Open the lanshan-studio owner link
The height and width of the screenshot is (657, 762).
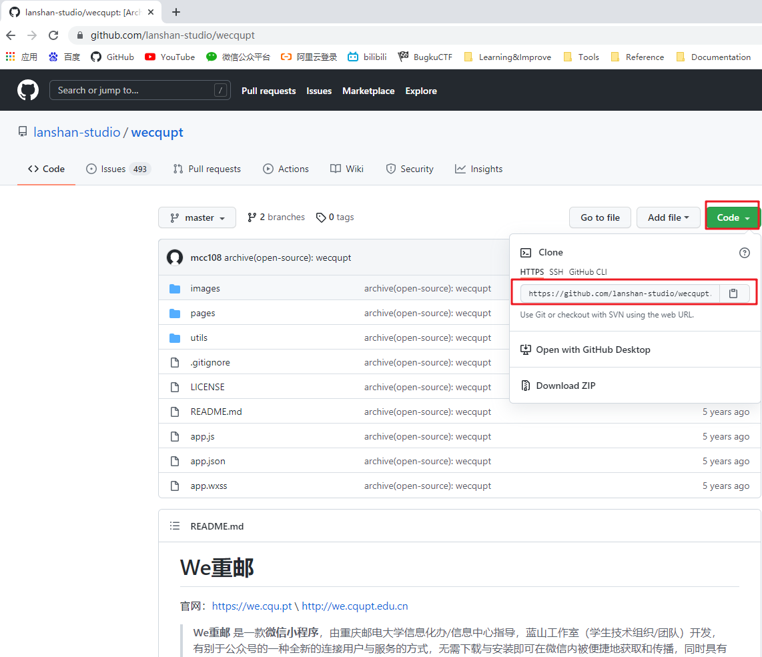pos(77,132)
